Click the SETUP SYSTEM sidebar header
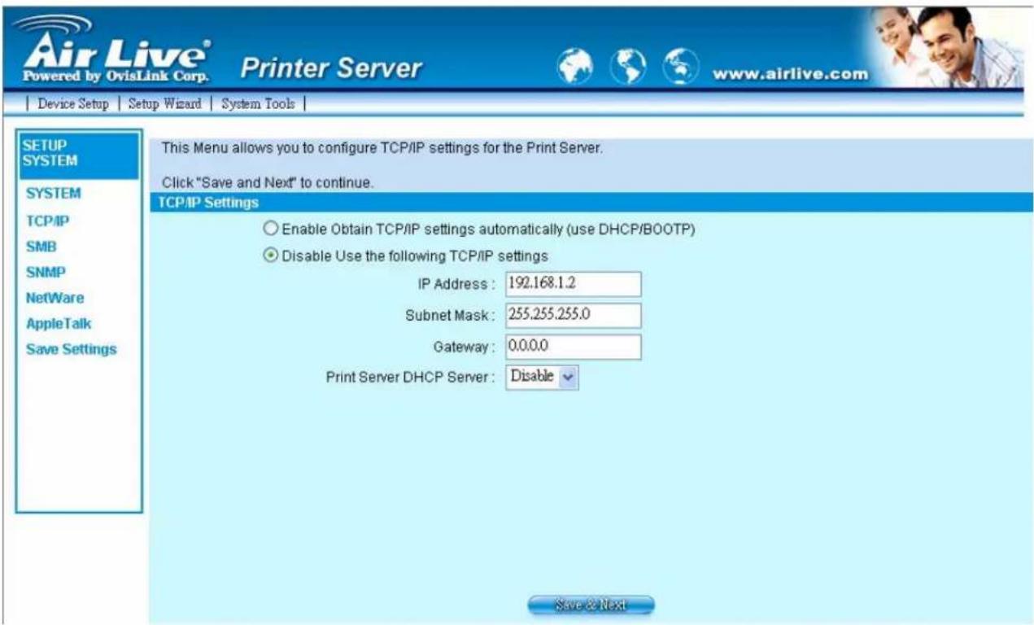Viewport: 1034px width, 625px height. [x=79, y=154]
